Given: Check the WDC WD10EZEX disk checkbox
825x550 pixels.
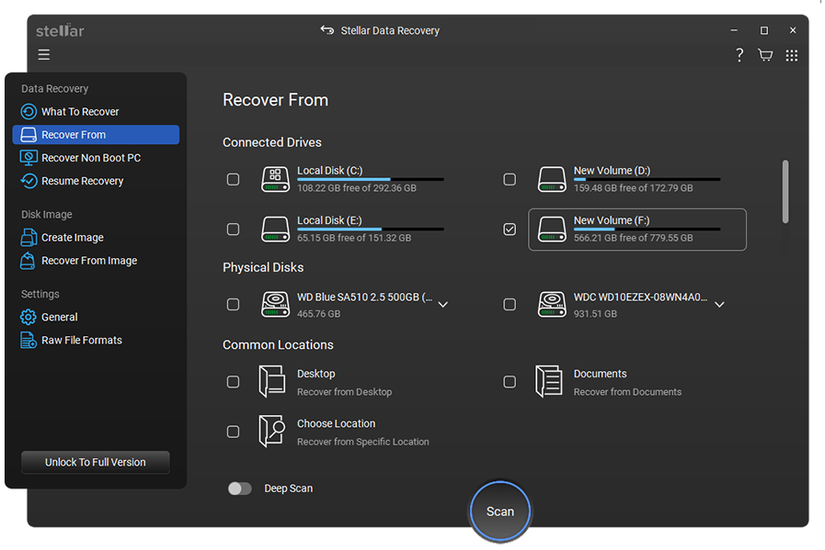Looking at the screenshot, I should click(510, 304).
